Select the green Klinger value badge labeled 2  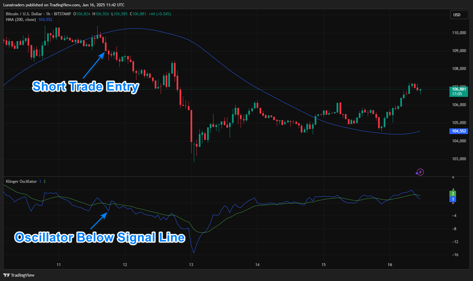tap(453, 193)
